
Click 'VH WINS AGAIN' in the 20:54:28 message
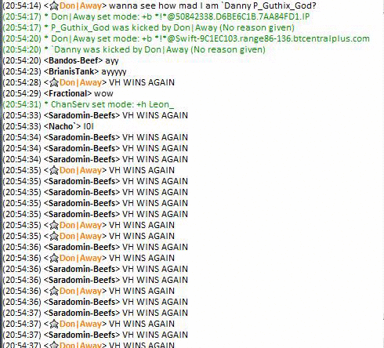(142, 82)
